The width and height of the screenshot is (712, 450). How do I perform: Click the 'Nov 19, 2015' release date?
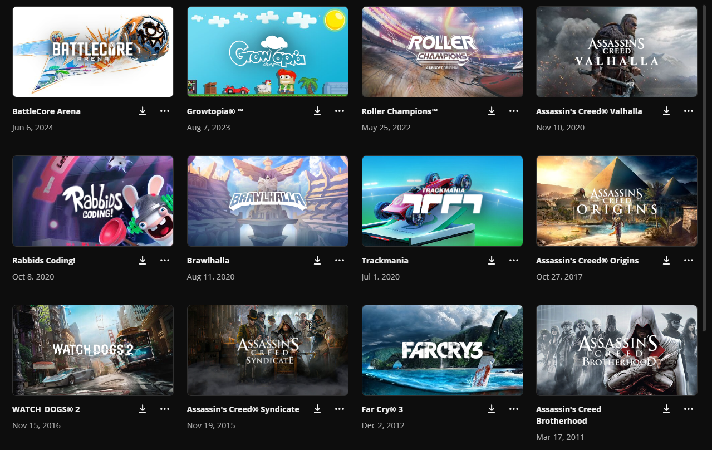211,425
